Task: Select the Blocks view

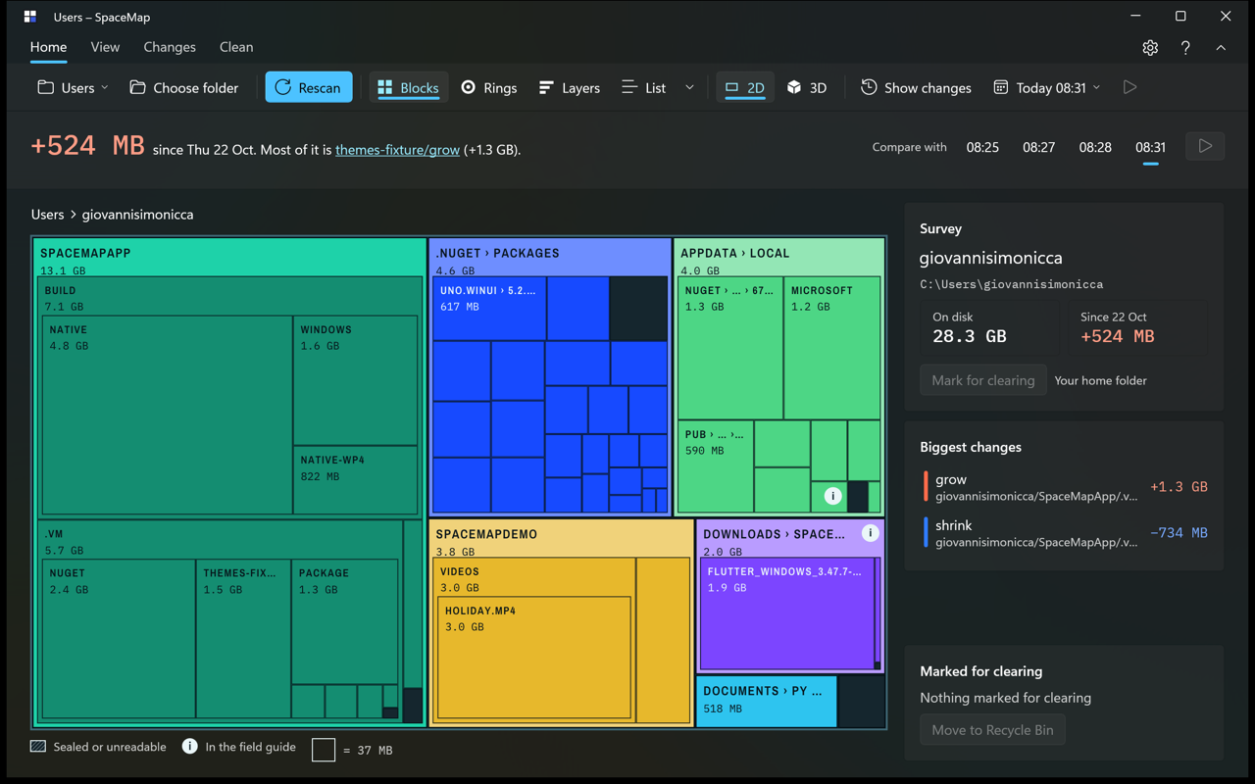Action: point(408,87)
